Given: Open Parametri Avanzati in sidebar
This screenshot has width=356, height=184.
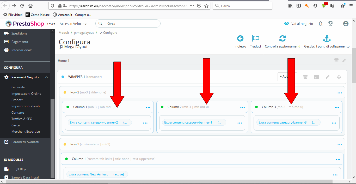Looking at the screenshot, I should click(x=25, y=142).
